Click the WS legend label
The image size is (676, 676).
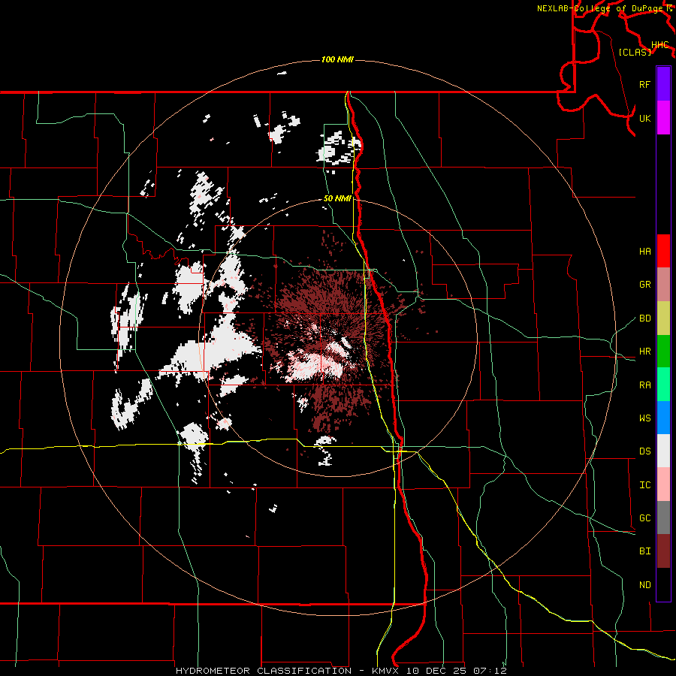click(644, 418)
